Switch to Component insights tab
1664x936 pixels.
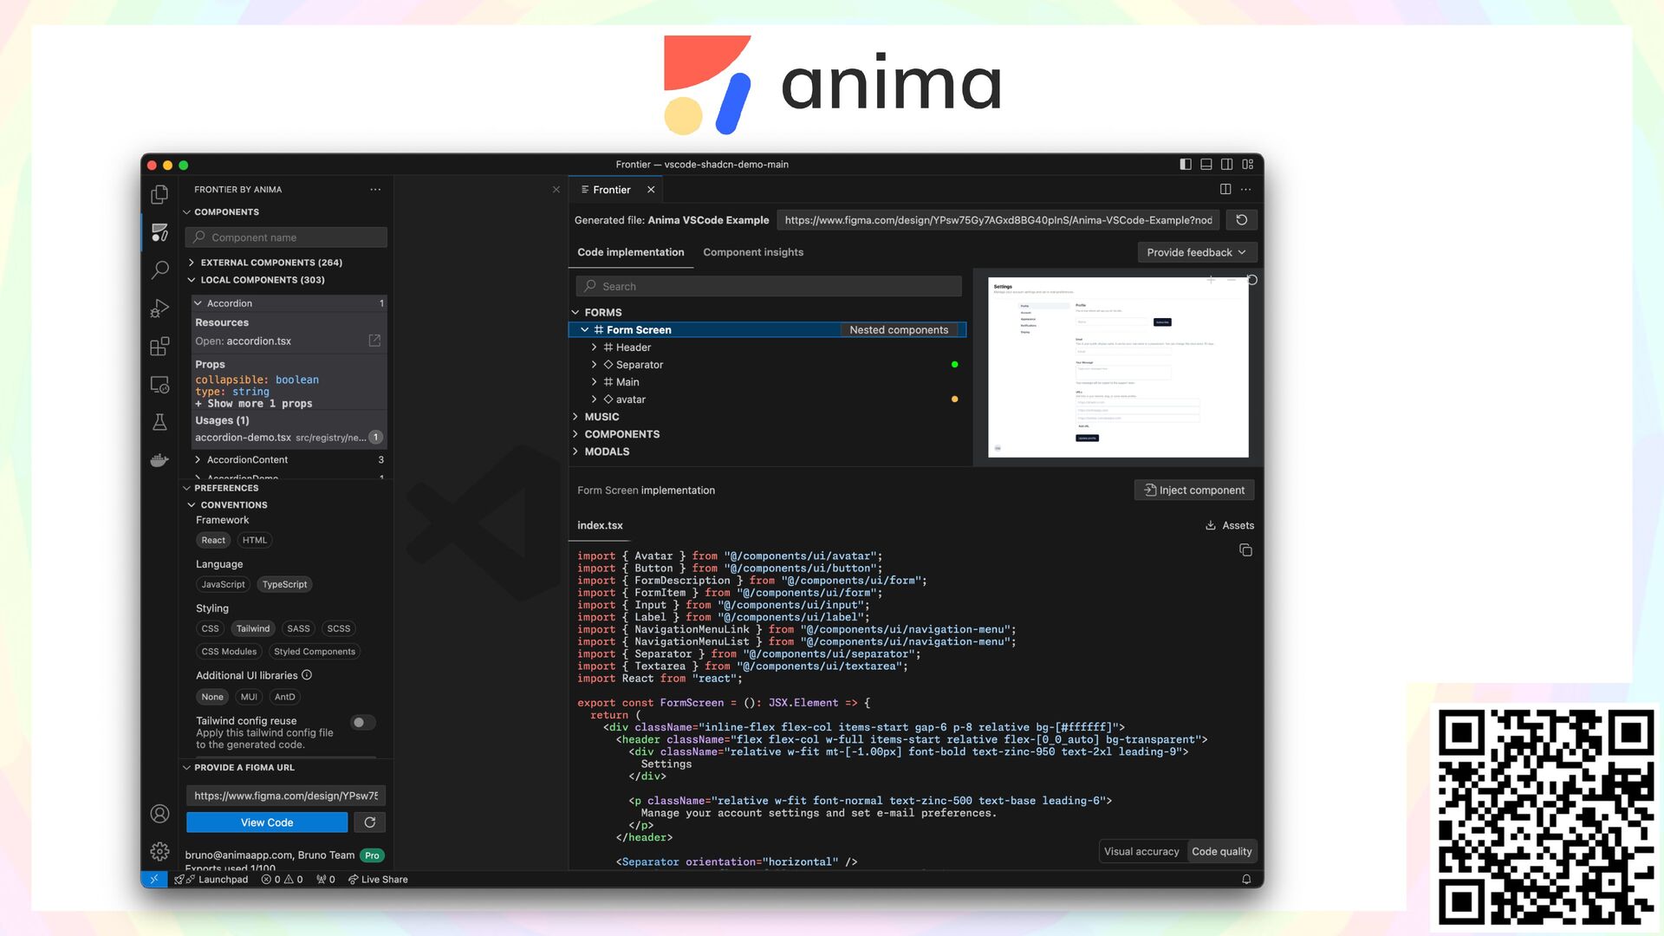click(x=753, y=252)
